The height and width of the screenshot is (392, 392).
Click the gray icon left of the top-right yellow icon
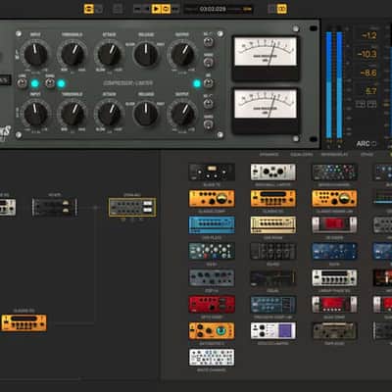click(x=272, y=9)
